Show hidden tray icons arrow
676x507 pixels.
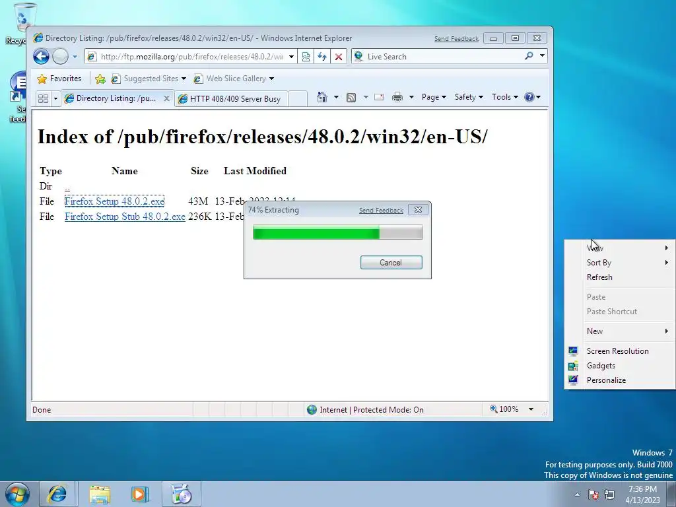tap(577, 494)
